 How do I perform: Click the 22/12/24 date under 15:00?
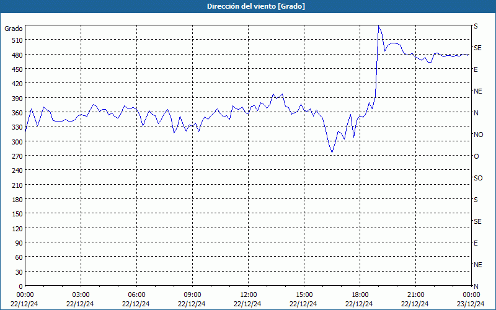(303, 304)
